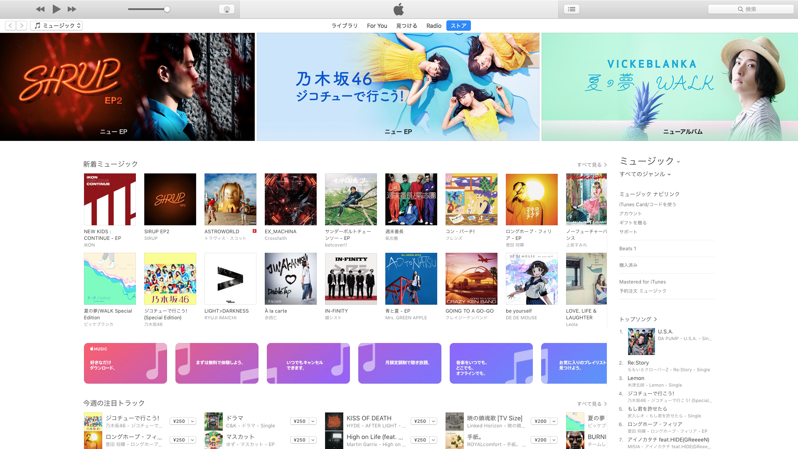Click the ギフトを贈る link
798x449 pixels.
tap(633, 223)
